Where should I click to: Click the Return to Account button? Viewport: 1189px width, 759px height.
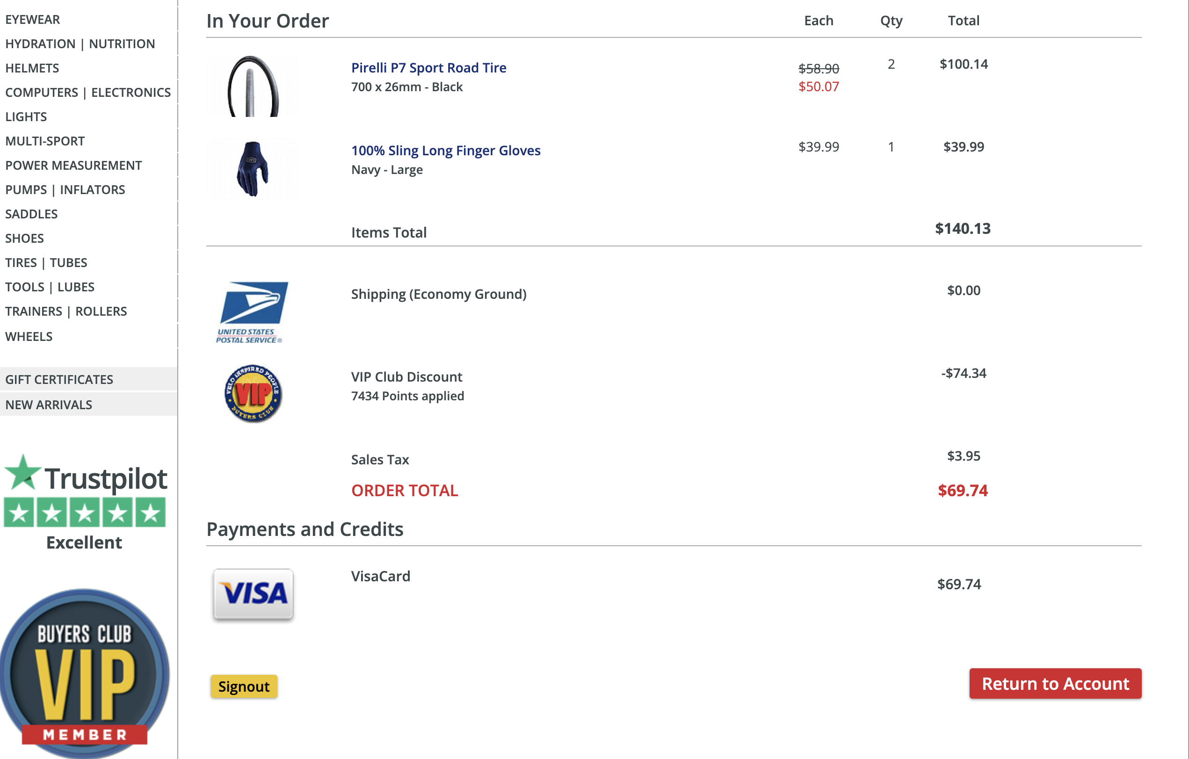[x=1055, y=683]
